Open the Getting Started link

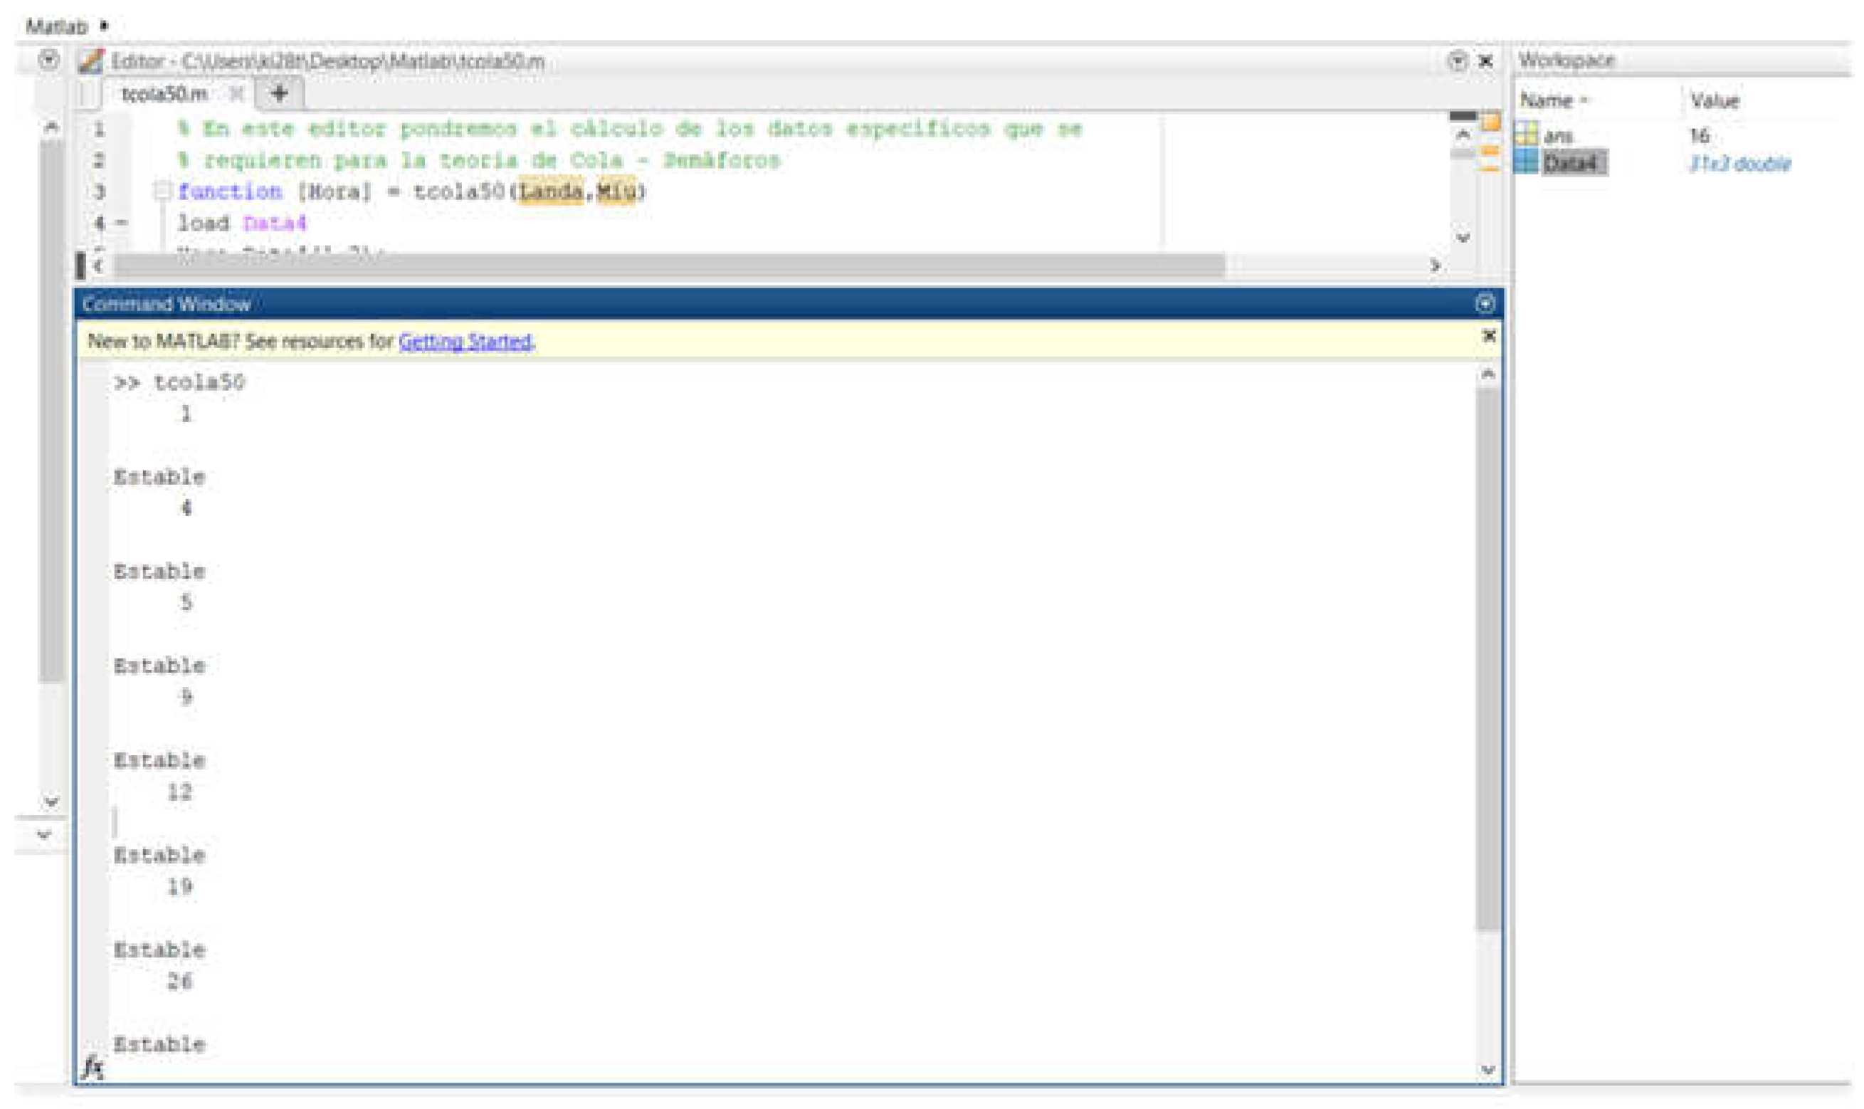point(465,342)
